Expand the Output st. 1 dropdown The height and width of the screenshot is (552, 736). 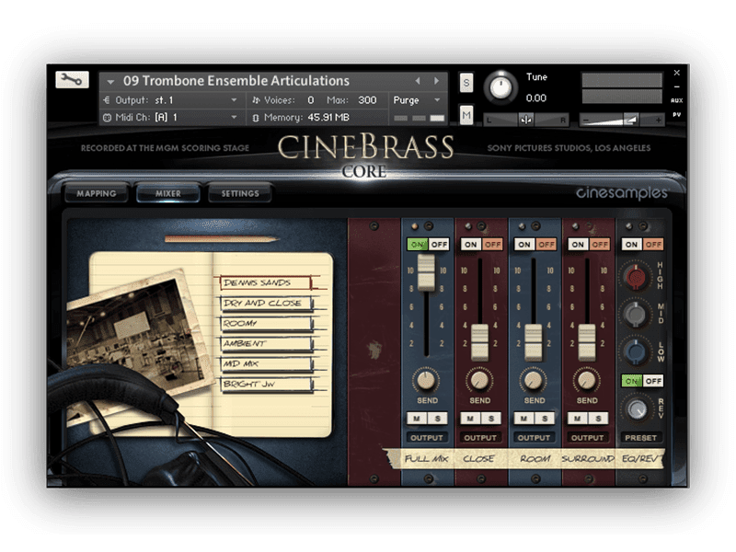point(234,100)
